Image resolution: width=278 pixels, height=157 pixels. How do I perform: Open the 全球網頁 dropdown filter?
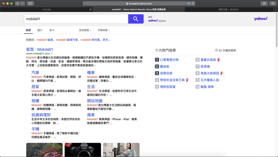[x=85, y=30]
